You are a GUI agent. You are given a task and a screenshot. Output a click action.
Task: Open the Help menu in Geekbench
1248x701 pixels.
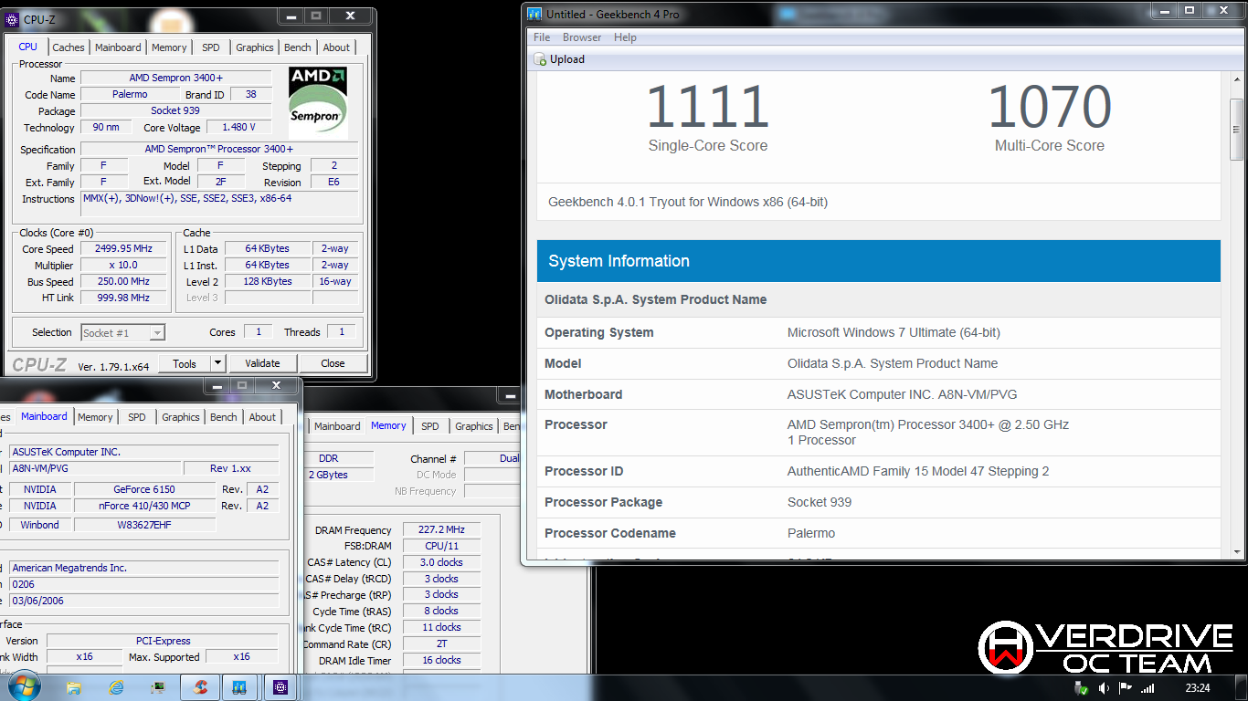tap(625, 37)
